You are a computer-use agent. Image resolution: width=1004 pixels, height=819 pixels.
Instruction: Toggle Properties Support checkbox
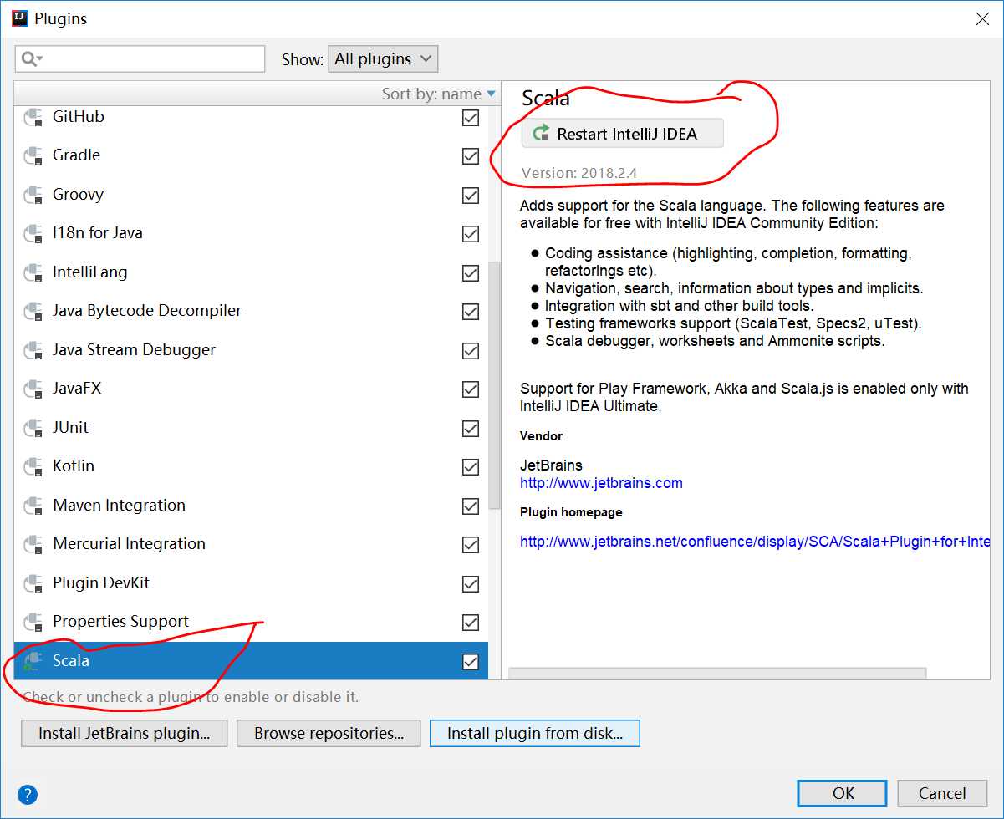tap(471, 623)
